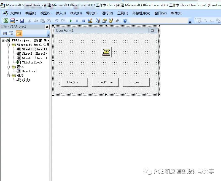Switch to Microsoft Excel view icon

click(6, 21)
